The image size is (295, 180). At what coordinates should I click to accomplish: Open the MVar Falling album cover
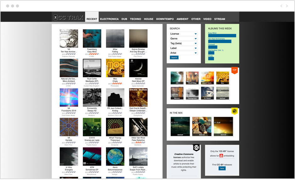pos(115,38)
